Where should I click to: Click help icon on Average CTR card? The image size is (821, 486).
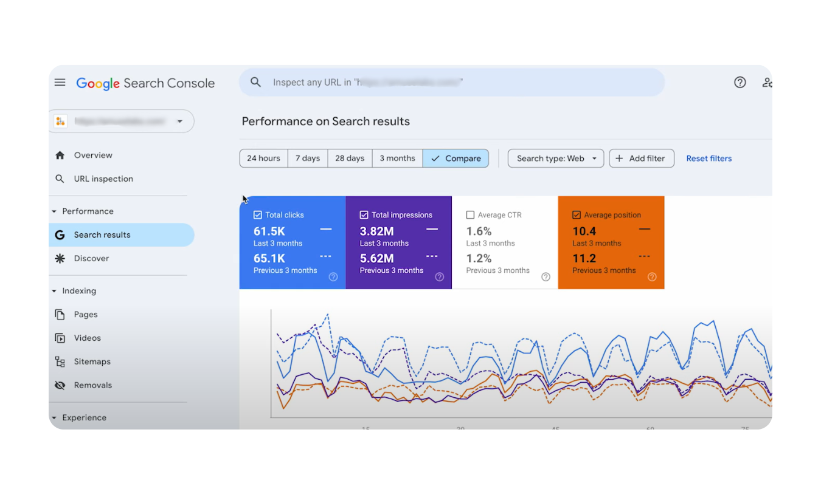pos(546,276)
